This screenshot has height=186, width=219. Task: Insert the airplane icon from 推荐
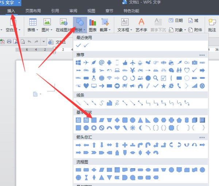click(x=86, y=62)
